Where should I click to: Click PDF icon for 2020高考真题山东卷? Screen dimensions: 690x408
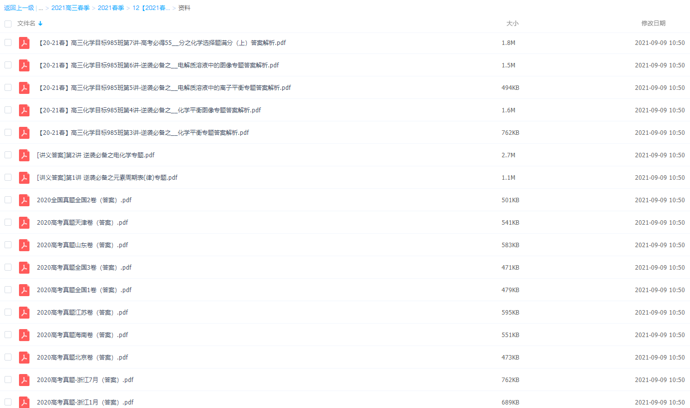pyautogui.click(x=24, y=245)
